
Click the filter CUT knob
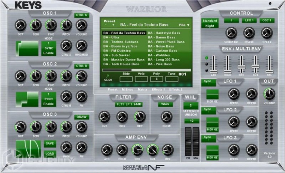[104, 117]
